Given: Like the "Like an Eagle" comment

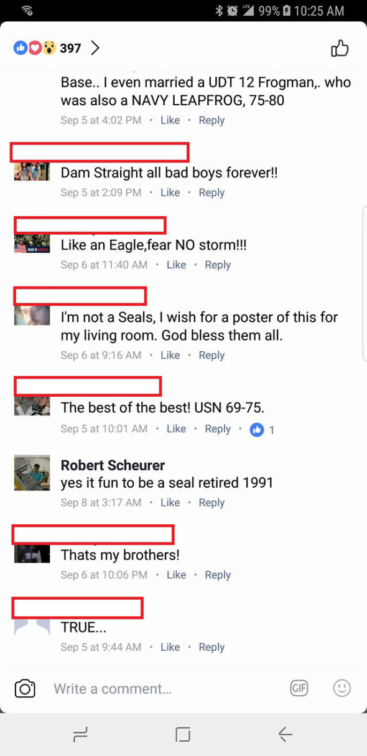Looking at the screenshot, I should [176, 265].
